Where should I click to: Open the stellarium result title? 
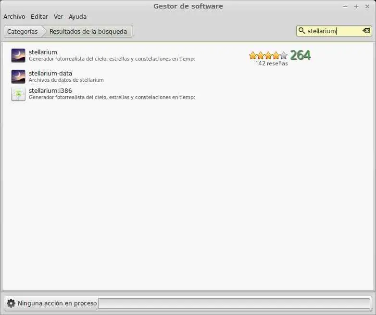pyautogui.click(x=43, y=52)
